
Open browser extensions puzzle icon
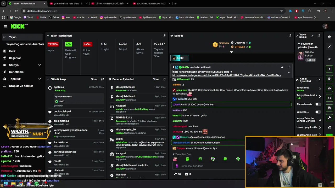point(309,11)
